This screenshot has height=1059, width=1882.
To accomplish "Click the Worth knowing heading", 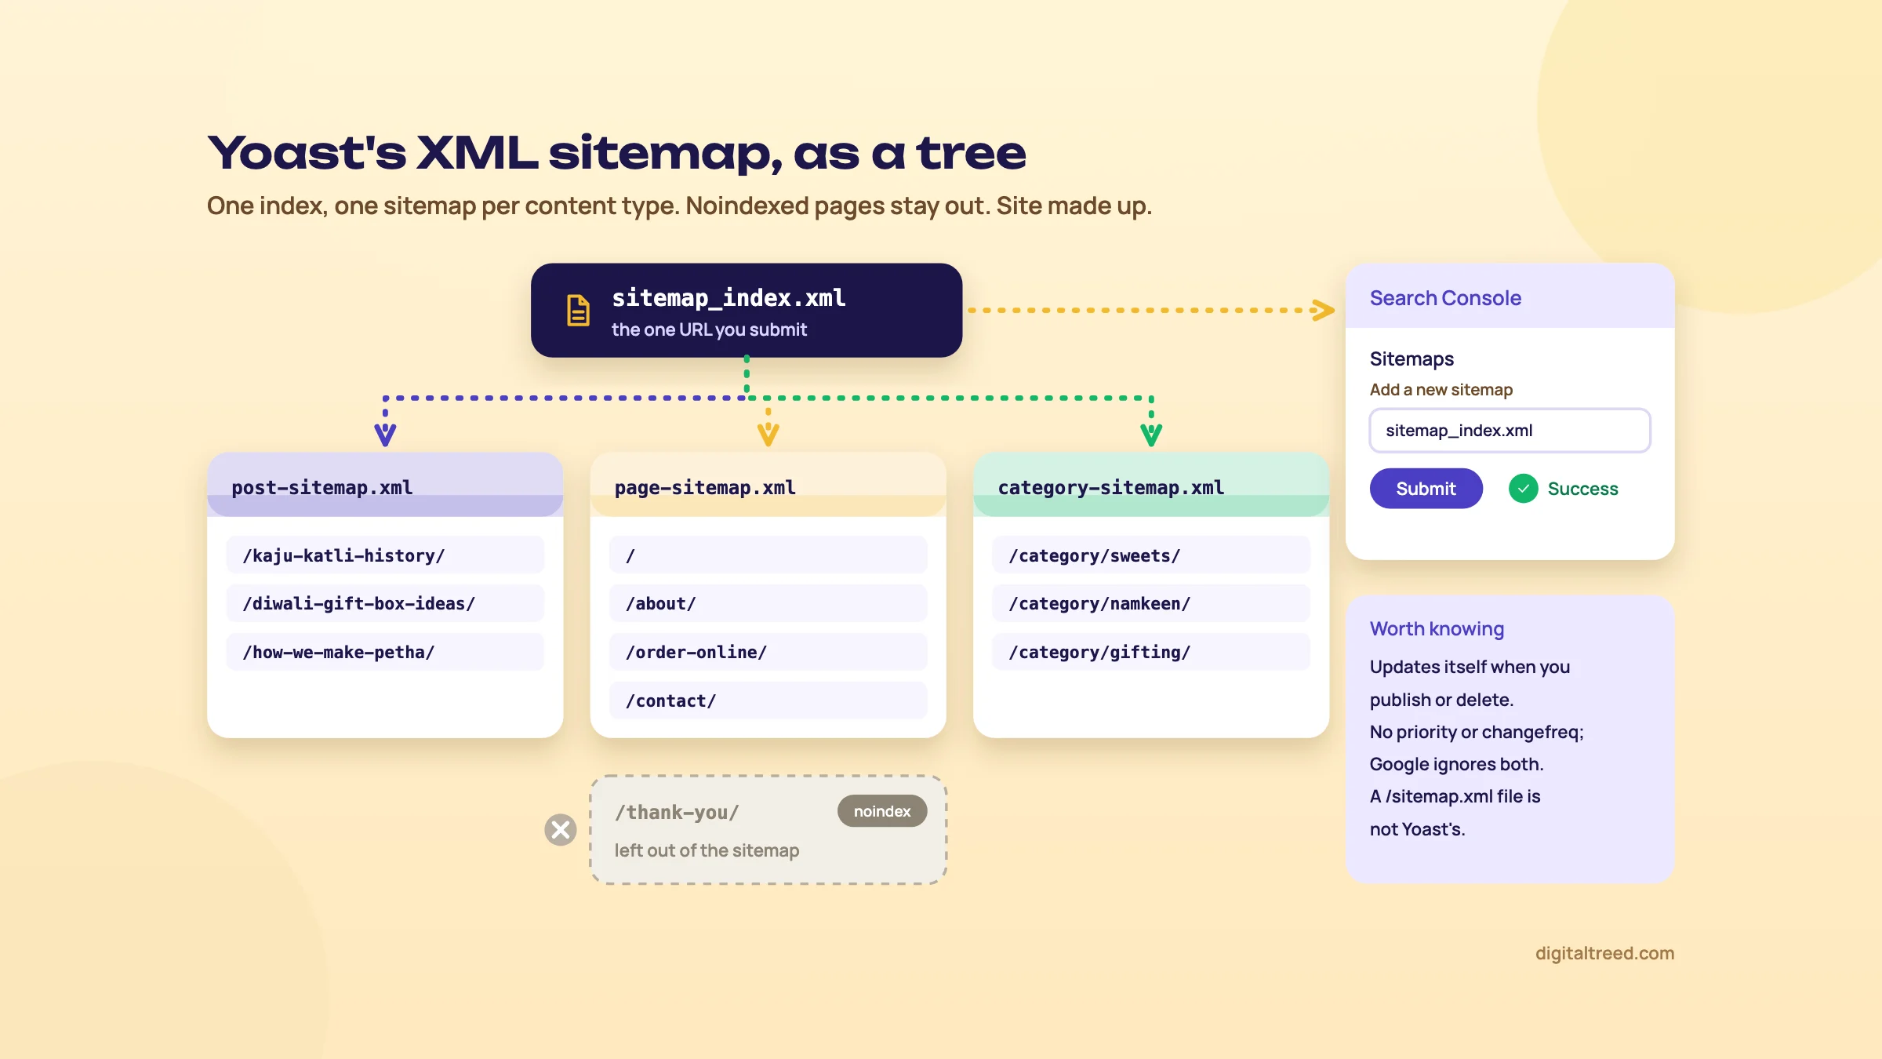I will 1437,629.
